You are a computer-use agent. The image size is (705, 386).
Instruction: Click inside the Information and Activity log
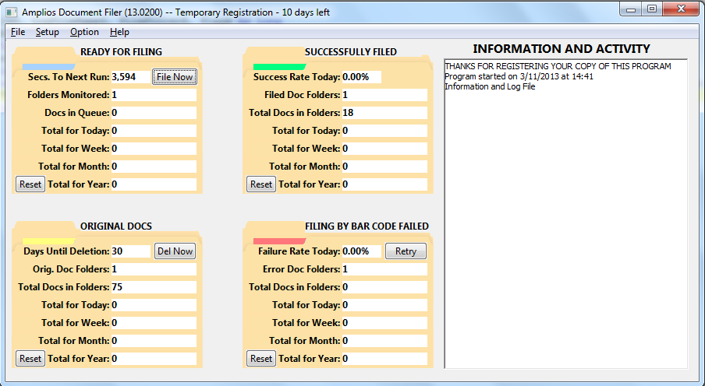click(x=565, y=226)
